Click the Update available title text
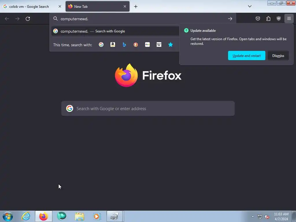The image size is (296, 222). click(x=203, y=31)
